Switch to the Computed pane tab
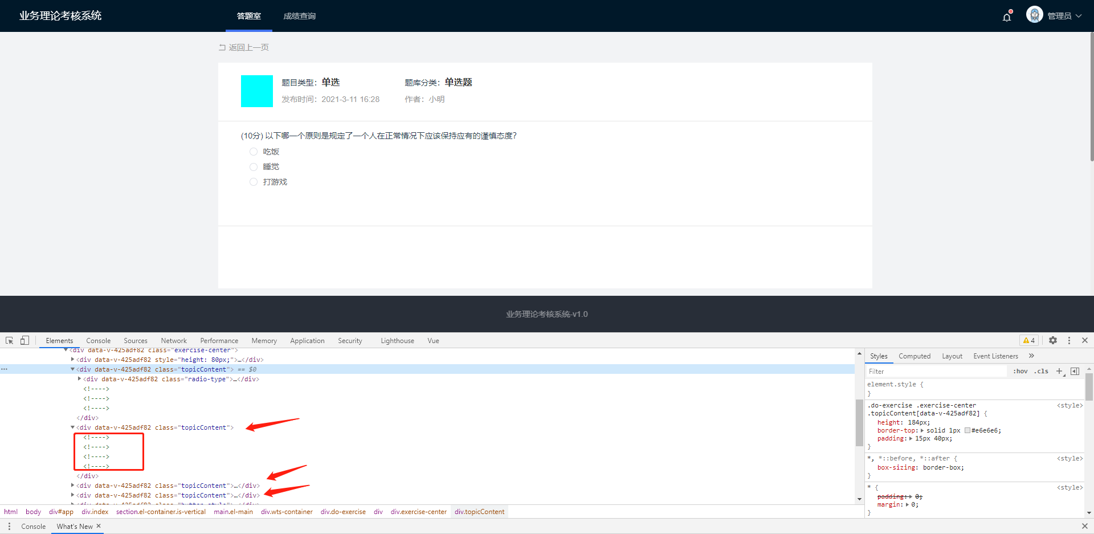 pyautogui.click(x=915, y=356)
